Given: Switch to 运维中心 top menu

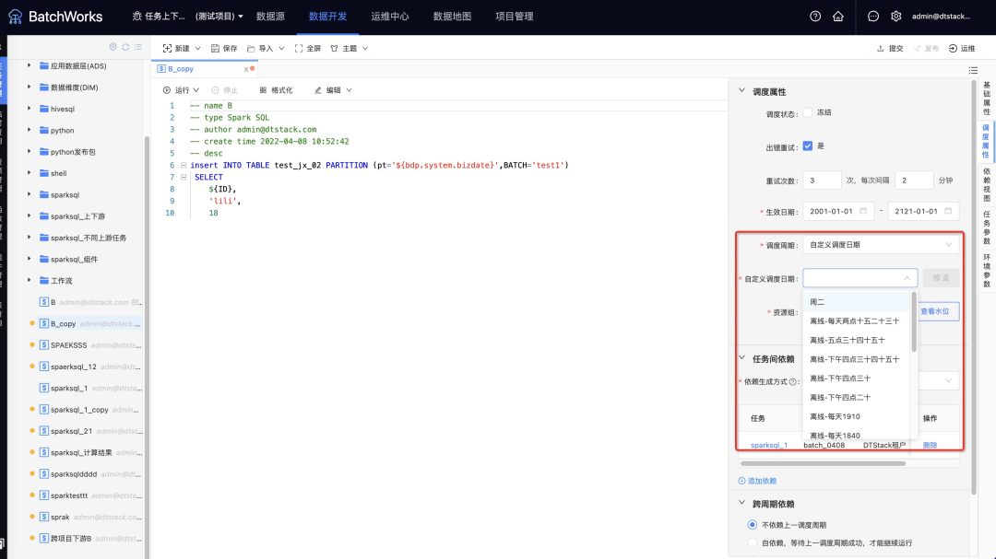Looking at the screenshot, I should [389, 17].
